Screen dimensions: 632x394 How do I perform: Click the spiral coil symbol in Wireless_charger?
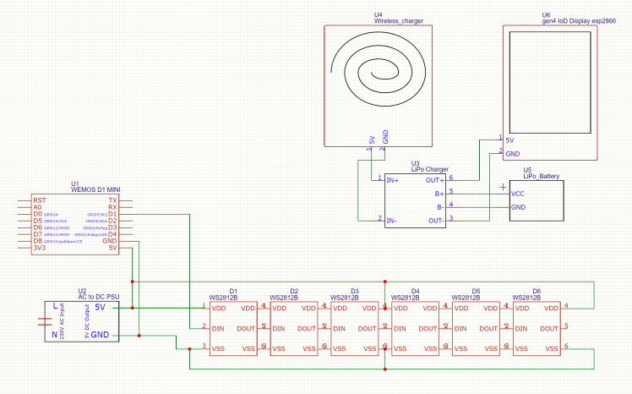pyautogui.click(x=378, y=69)
